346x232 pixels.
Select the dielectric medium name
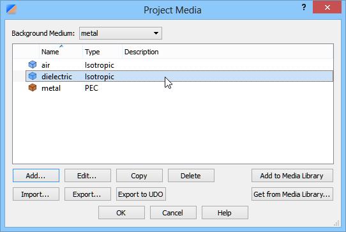[x=57, y=77]
